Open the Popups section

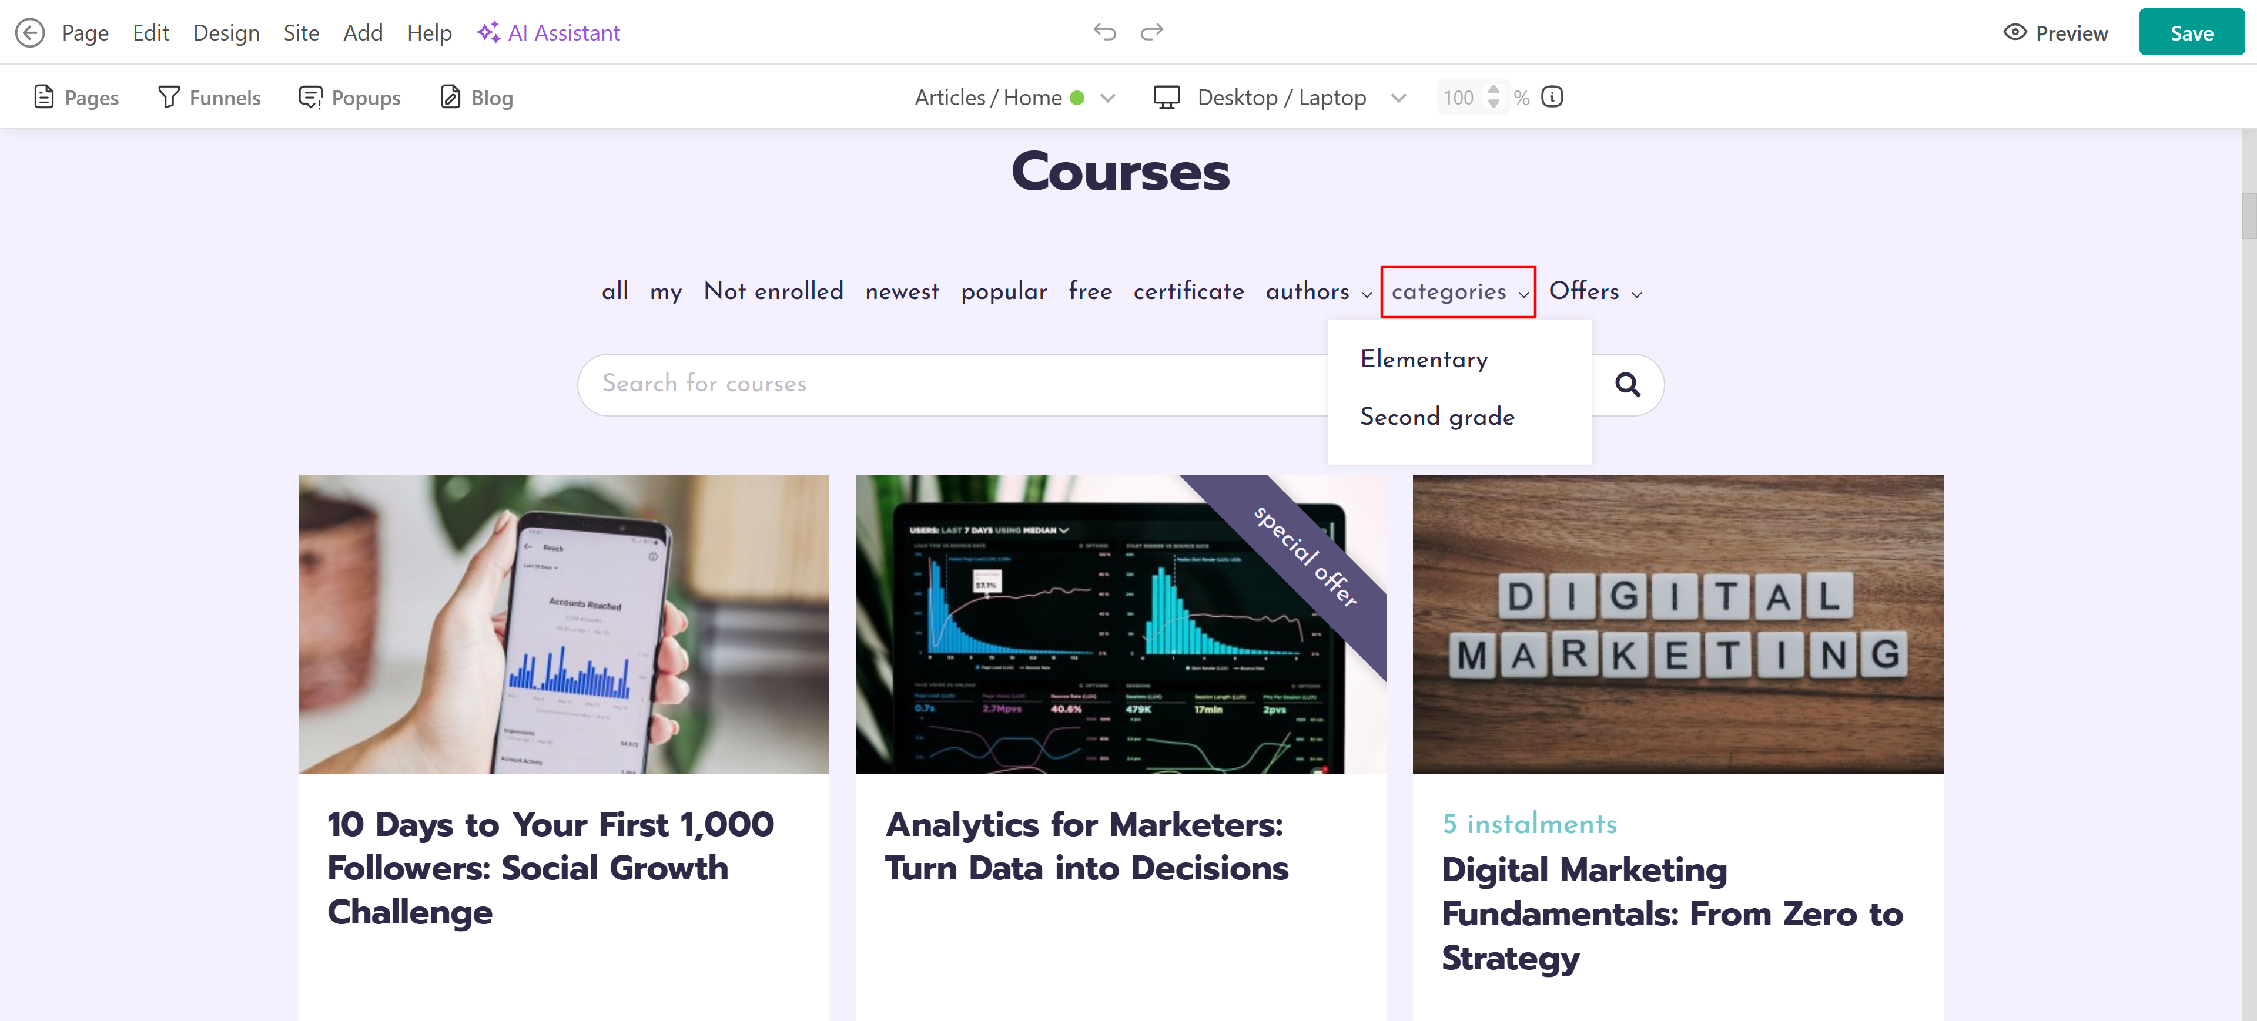350,97
